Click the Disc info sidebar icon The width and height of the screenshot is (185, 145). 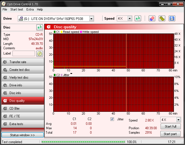[5, 93]
